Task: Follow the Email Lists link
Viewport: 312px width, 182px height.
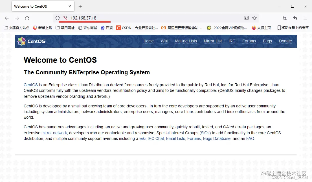Action: (175, 138)
